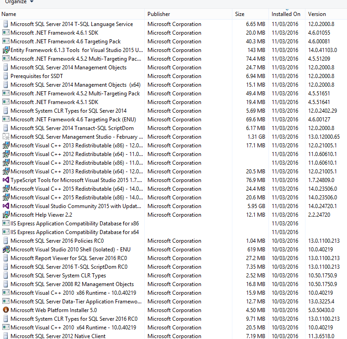Click icon of SQL Server 2014 Management Objects

6,67
